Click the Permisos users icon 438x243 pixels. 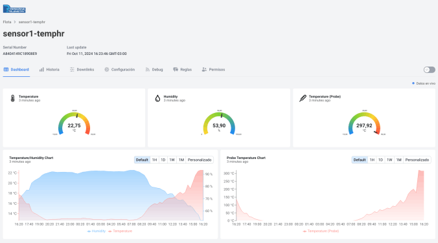(204, 69)
